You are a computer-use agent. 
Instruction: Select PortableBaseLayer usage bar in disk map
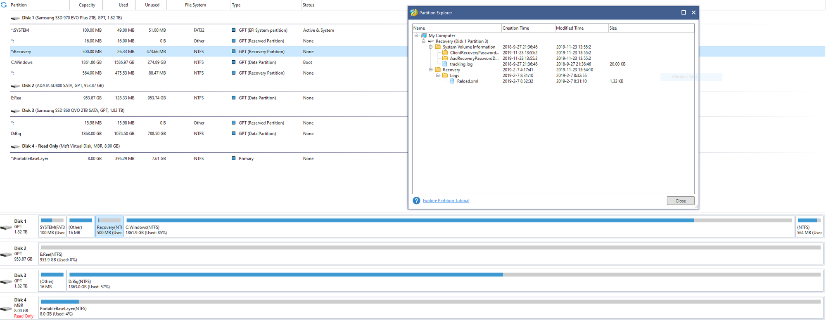pyautogui.click(x=431, y=301)
